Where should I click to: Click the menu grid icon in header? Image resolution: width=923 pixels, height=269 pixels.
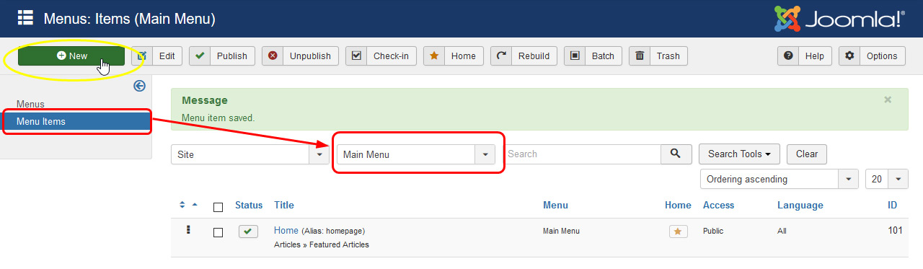25,18
